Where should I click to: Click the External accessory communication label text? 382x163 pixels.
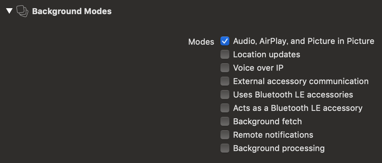click(x=301, y=81)
